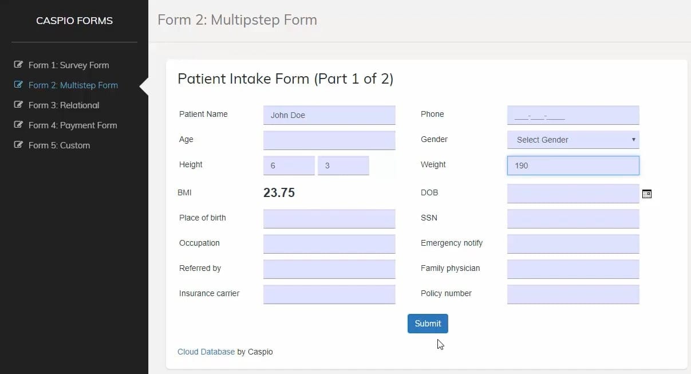This screenshot has height=374, width=691.
Task: Expand the Select Gender dropdown
Action: (x=572, y=140)
